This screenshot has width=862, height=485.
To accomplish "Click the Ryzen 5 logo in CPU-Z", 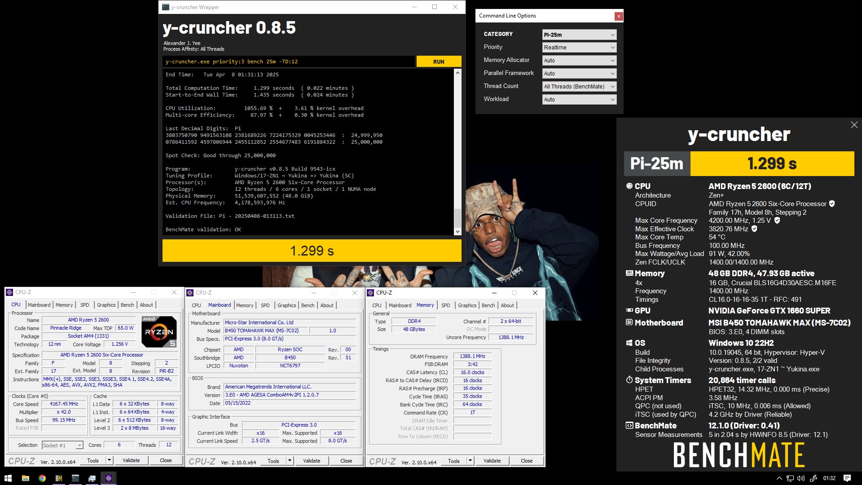I will coord(159,332).
